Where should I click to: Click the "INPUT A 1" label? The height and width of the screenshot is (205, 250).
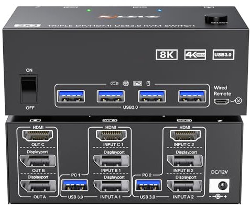point(111,197)
